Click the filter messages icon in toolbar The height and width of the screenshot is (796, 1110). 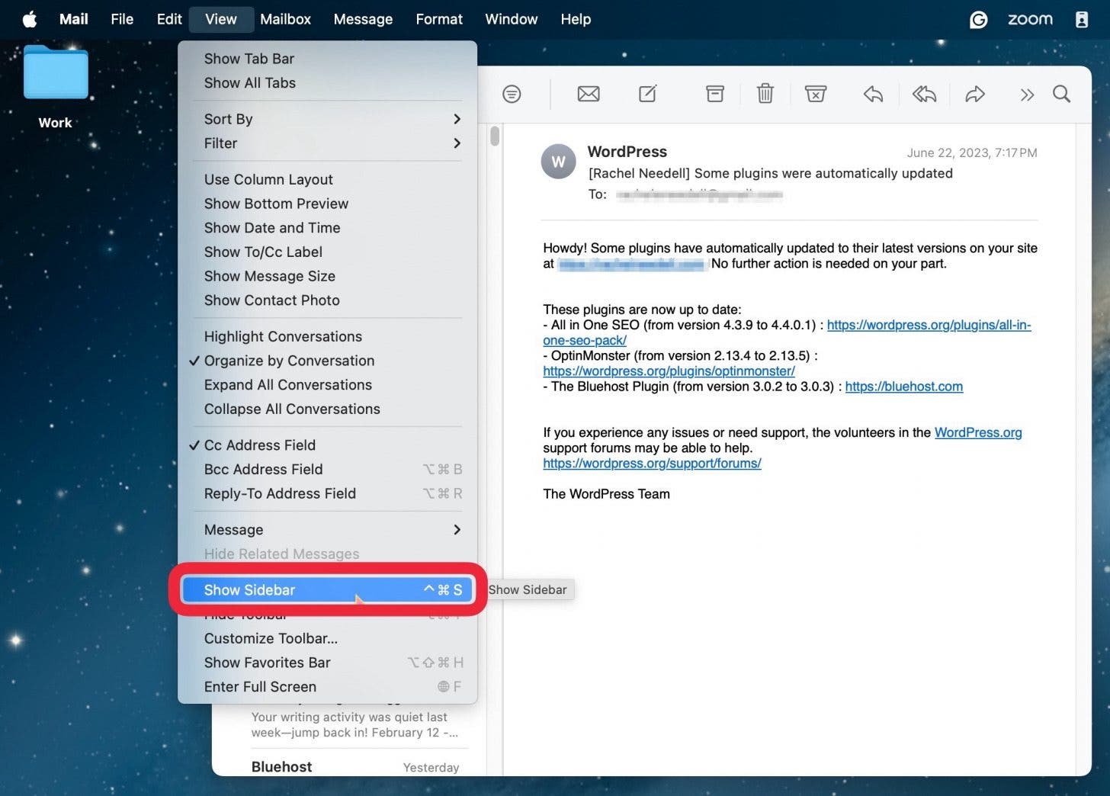point(512,94)
